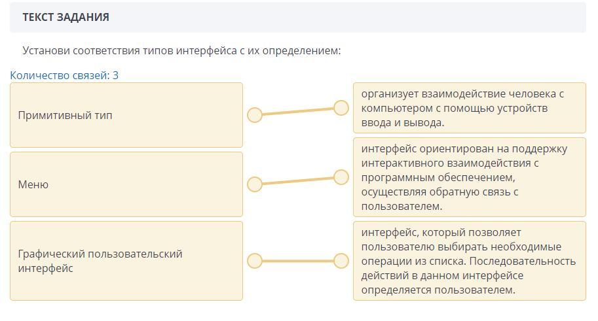Image resolution: width=598 pixels, height=321 pixels.
Task: Click instruction text 'Установи соответствия типов интерфейса'
Action: (181, 50)
